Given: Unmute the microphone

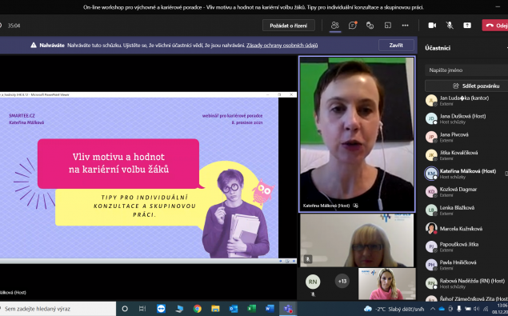Looking at the screenshot, I should 450,26.
